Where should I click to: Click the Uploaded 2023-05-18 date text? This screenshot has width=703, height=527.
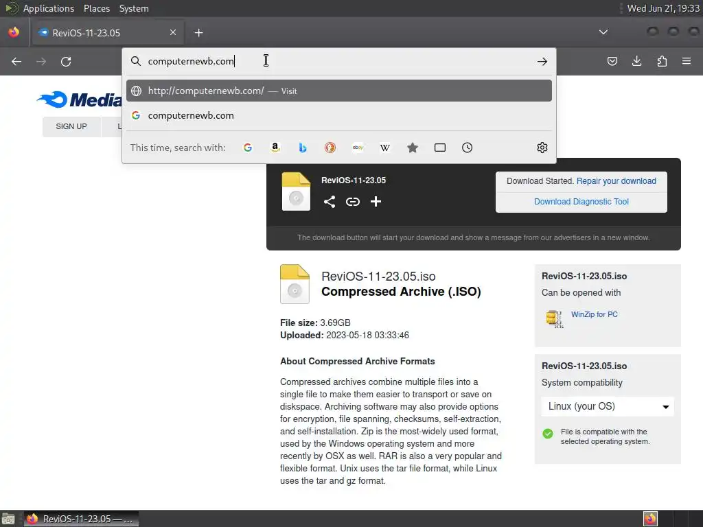click(x=345, y=335)
